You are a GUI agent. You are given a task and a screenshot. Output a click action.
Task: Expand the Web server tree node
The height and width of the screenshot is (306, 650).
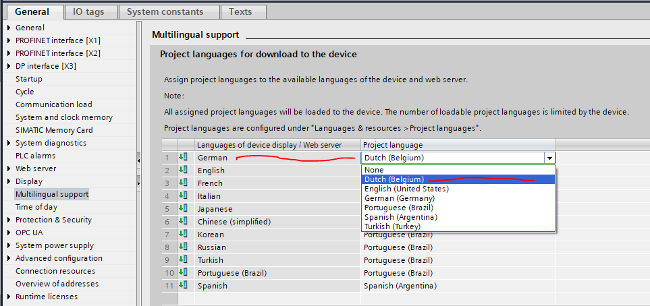pyautogui.click(x=9, y=169)
